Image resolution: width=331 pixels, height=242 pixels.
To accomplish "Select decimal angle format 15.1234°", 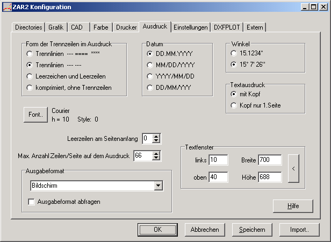I will click(x=234, y=54).
